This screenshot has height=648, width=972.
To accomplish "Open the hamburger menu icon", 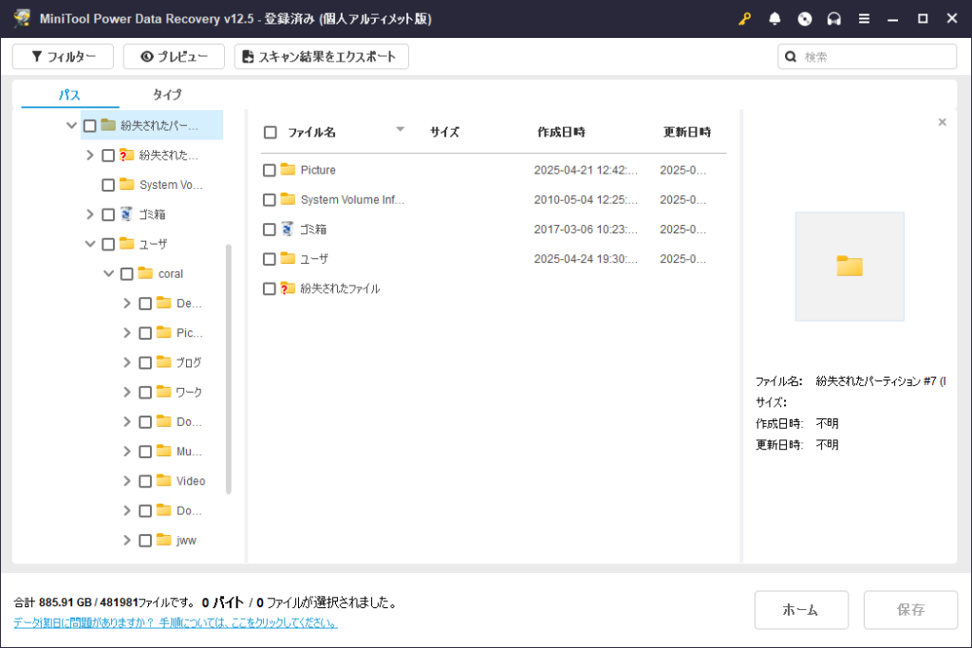I will (x=864, y=19).
